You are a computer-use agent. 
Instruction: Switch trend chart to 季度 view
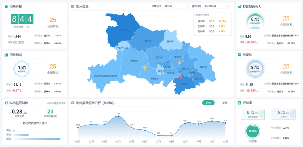(x=225, y=103)
